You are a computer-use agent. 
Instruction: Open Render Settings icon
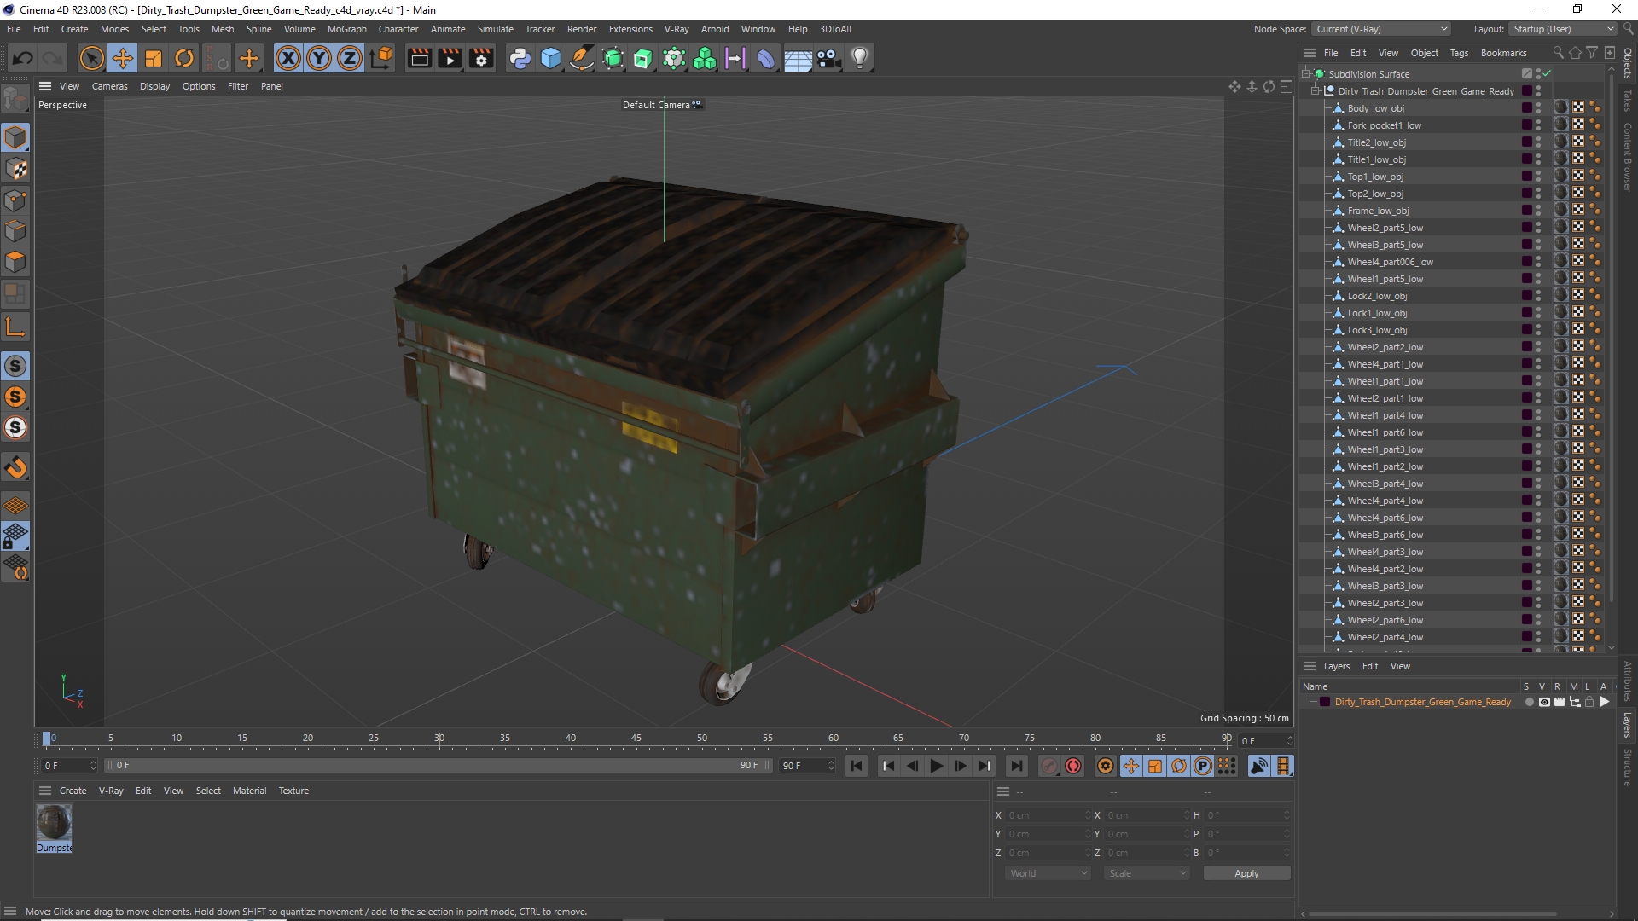[482, 58]
